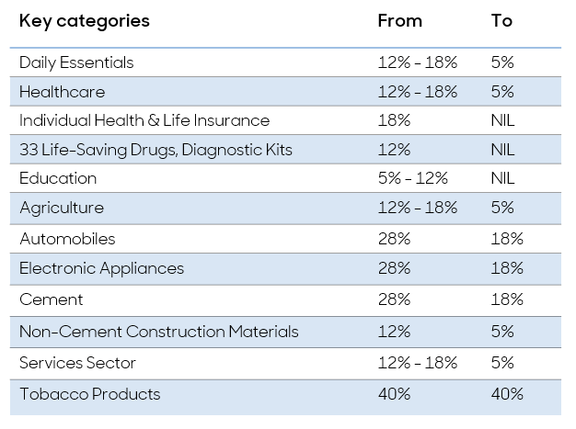Click the Individual Health & Life Insurance label

144,120
